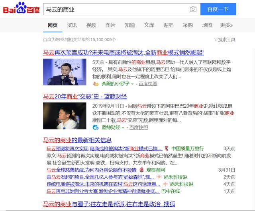Open news 传统电商将被淘汰,未来的机遇在农村
255x211 pixels.
tap(104, 184)
